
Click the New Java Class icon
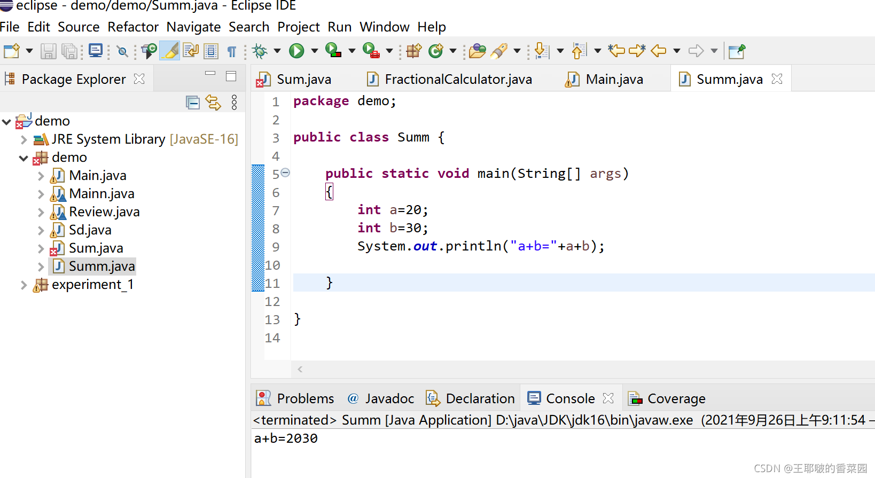point(436,51)
